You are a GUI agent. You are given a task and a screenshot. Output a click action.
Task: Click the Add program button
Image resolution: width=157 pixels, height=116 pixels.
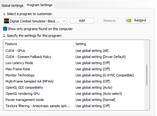click(82, 21)
